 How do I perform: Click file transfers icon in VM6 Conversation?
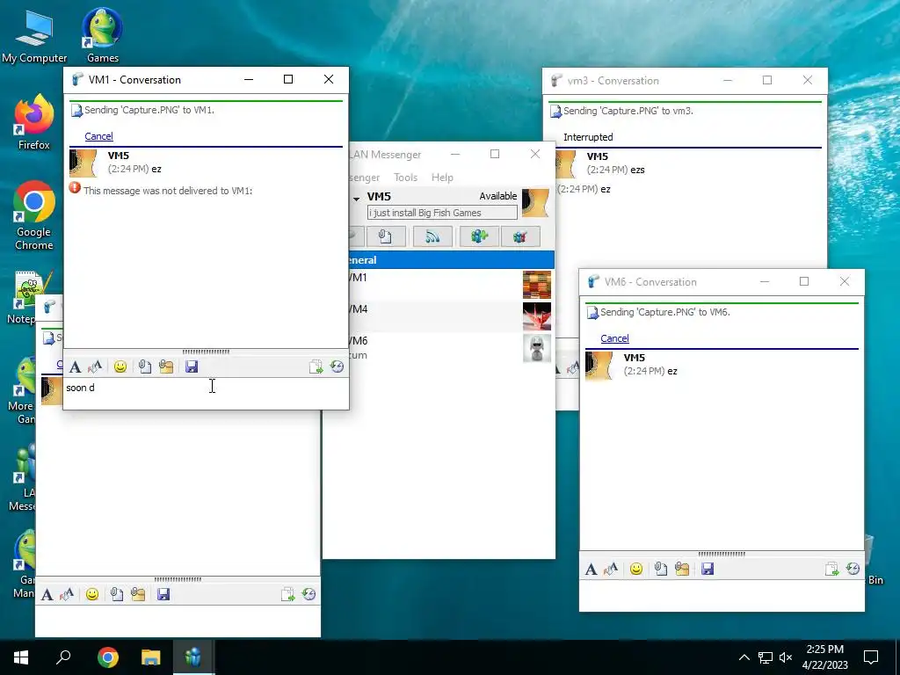(831, 569)
